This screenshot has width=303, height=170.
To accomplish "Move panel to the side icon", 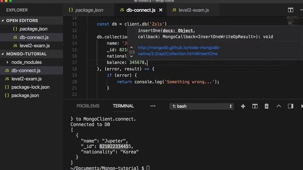I will pos(290,106).
